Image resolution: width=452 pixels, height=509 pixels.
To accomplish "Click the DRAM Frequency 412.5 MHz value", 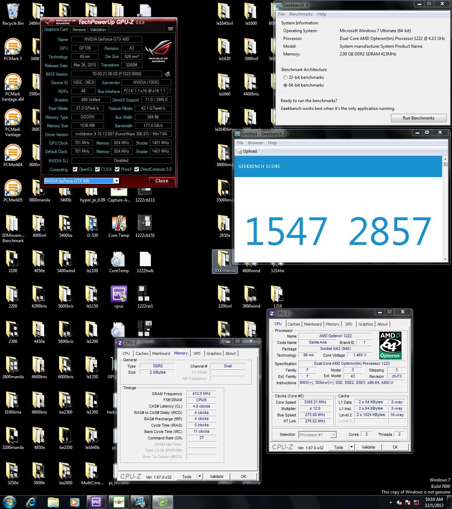I will 201,393.
